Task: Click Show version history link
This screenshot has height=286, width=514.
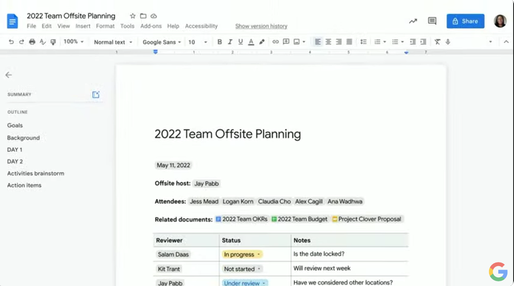Action: (261, 26)
